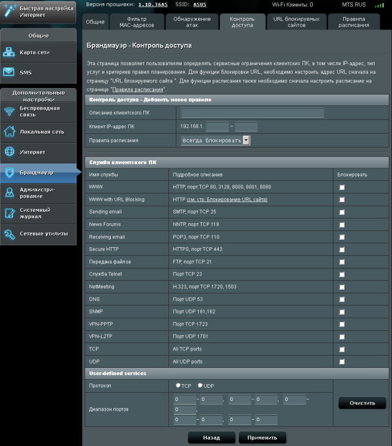Switch to the 'Общие' firewall tab
Screen dimensions: 392x446
[x=95, y=22]
